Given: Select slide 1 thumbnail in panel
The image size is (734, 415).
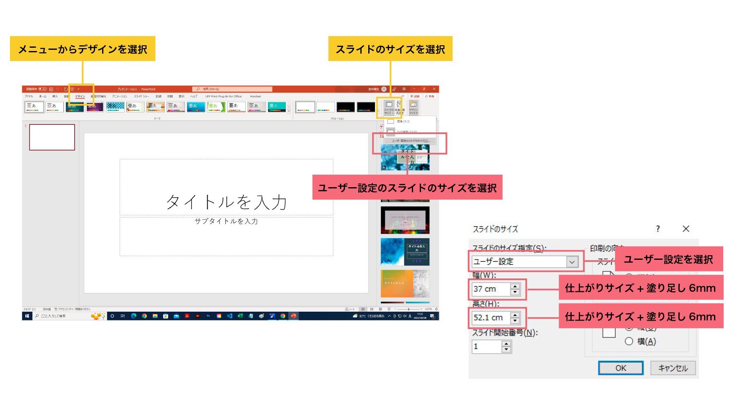Looking at the screenshot, I should [52, 137].
